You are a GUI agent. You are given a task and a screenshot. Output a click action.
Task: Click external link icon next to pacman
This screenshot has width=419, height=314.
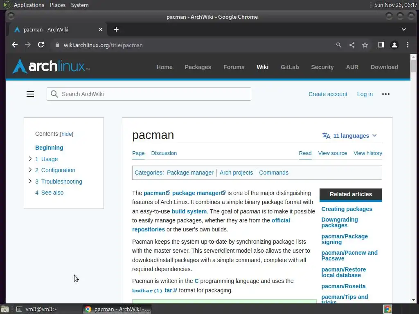[x=168, y=193]
